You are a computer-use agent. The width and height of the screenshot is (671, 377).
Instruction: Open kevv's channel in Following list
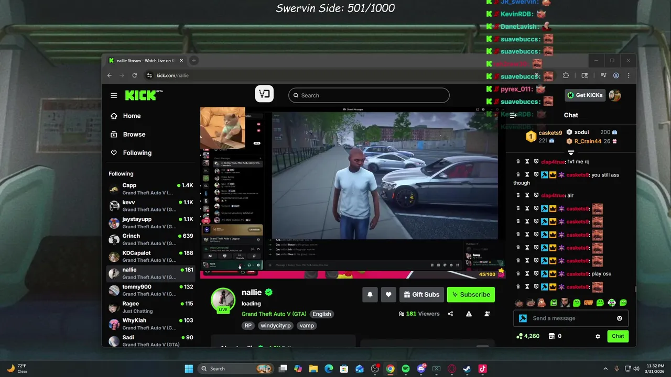[151, 206]
